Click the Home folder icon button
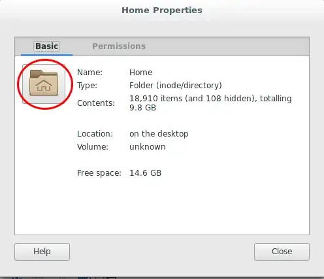324x279 pixels. 44,84
